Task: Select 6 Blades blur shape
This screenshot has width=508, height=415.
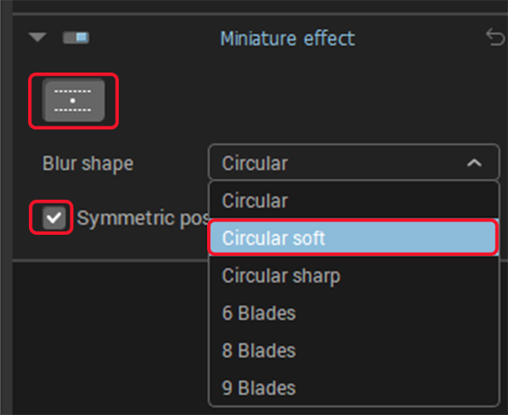Action: [x=259, y=313]
